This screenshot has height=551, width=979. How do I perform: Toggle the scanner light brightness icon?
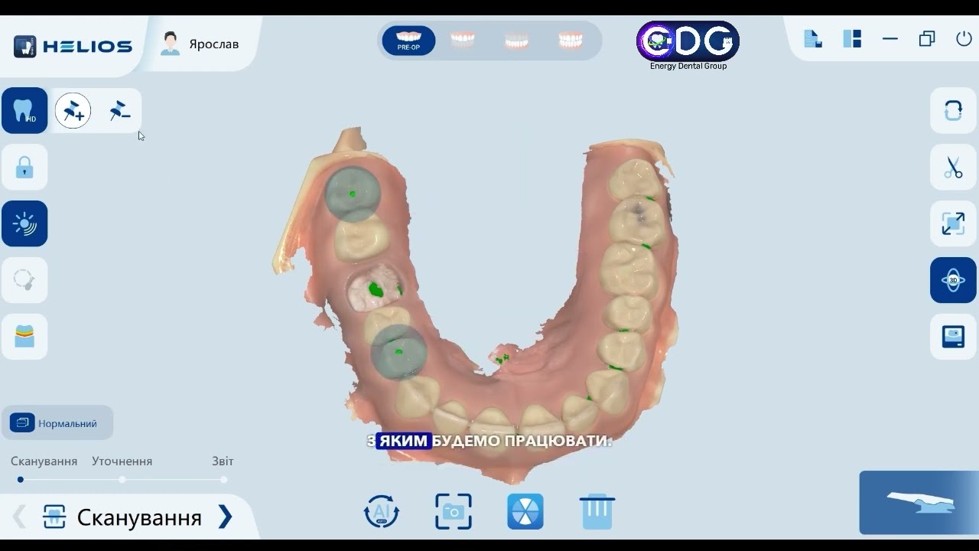[x=24, y=223]
